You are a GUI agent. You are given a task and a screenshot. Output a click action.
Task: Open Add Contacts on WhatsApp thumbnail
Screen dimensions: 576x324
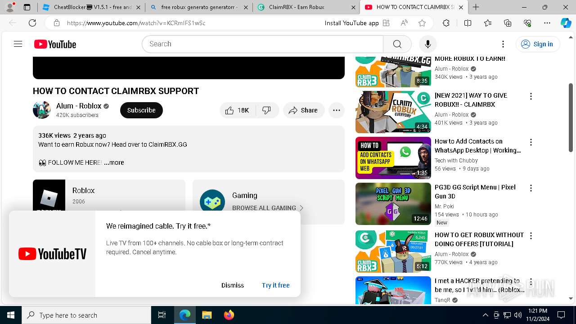(393, 158)
